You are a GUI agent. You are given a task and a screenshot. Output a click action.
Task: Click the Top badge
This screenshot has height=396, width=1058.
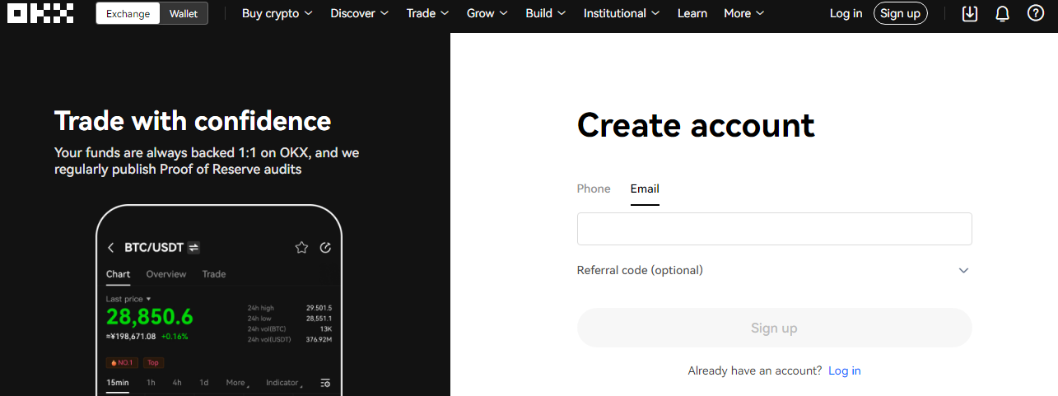(x=153, y=362)
